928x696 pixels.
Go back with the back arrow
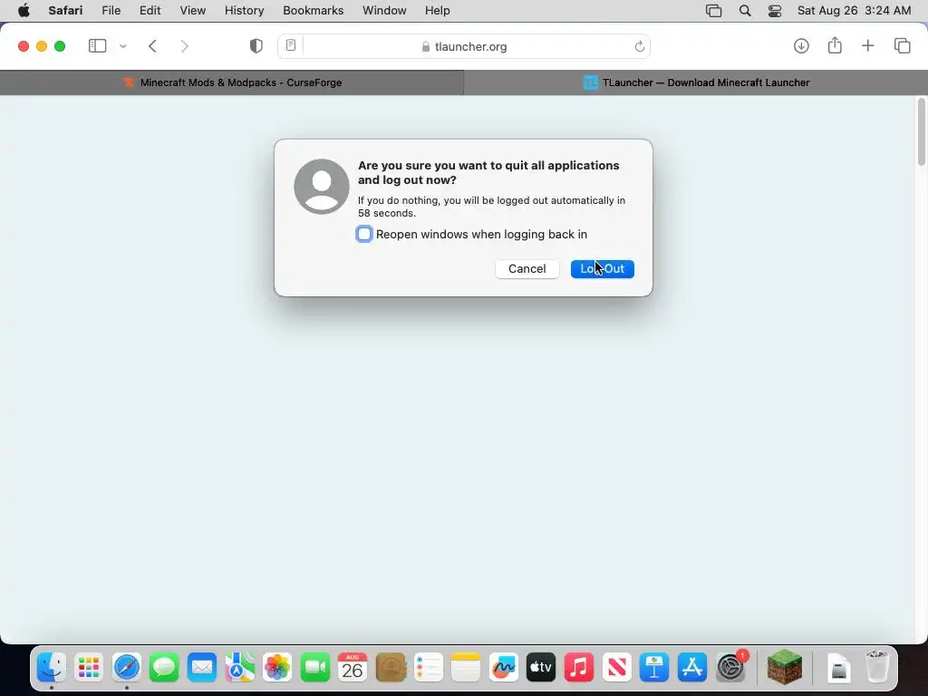tap(152, 46)
